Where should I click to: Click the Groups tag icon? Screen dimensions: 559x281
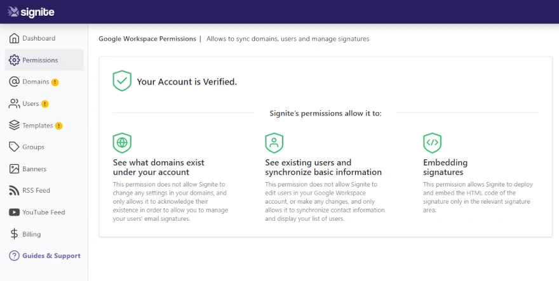(x=14, y=147)
